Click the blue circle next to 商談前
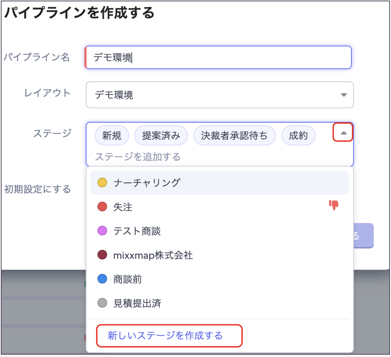Viewport: 391px width, 357px height. pos(102,279)
